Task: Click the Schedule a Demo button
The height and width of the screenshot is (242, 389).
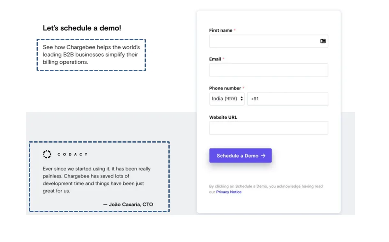Action: 240,155
